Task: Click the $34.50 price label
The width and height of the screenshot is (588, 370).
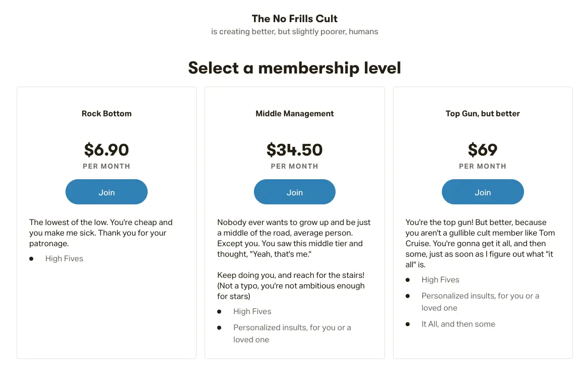Action: [294, 150]
